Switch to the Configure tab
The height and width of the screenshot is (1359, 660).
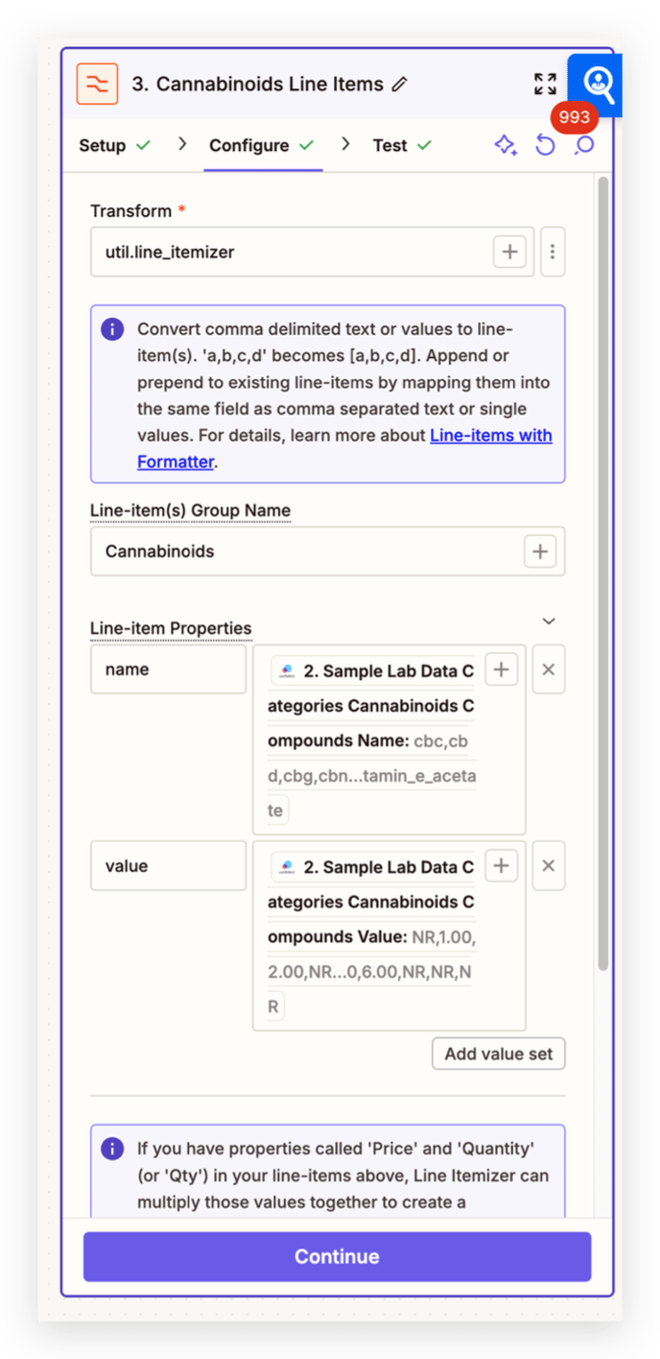pos(262,145)
